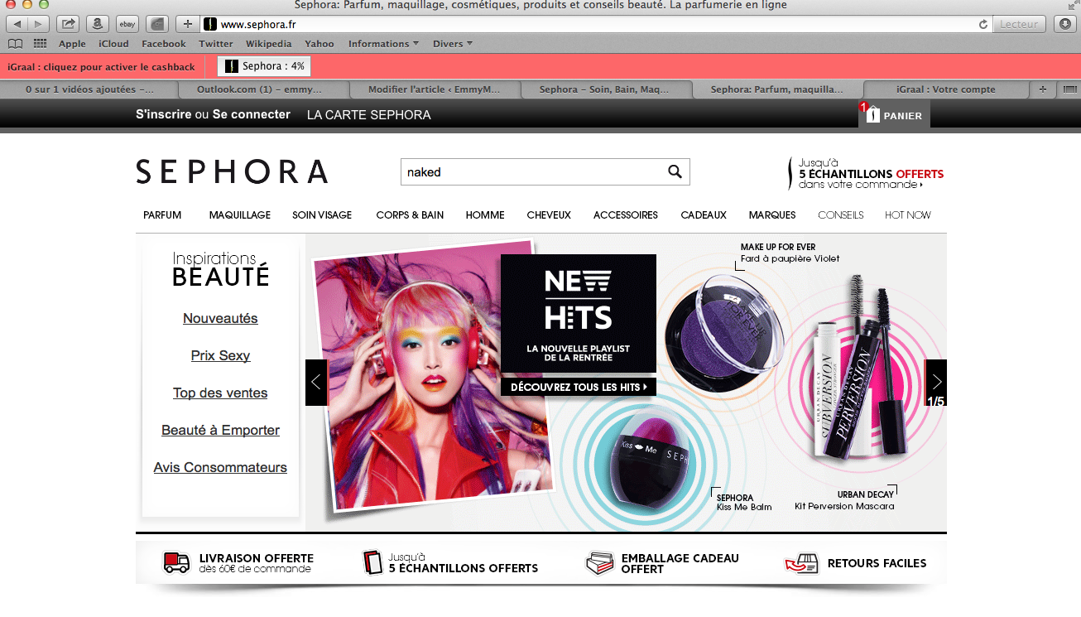
Task: Open the Yahoo bookmark
Action: click(319, 44)
